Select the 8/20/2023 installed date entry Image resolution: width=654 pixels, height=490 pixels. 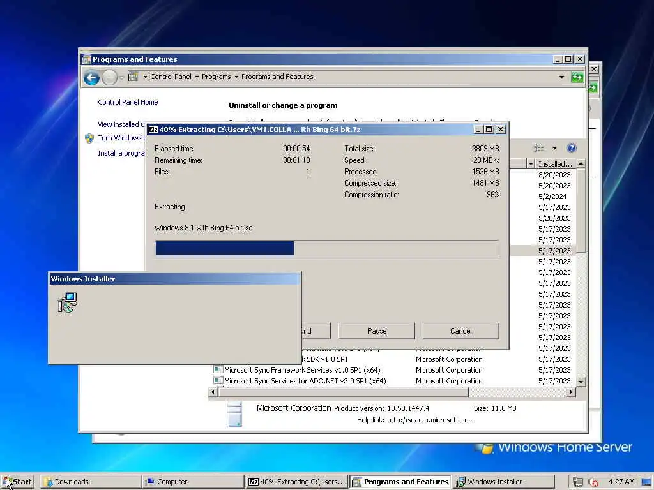point(554,175)
